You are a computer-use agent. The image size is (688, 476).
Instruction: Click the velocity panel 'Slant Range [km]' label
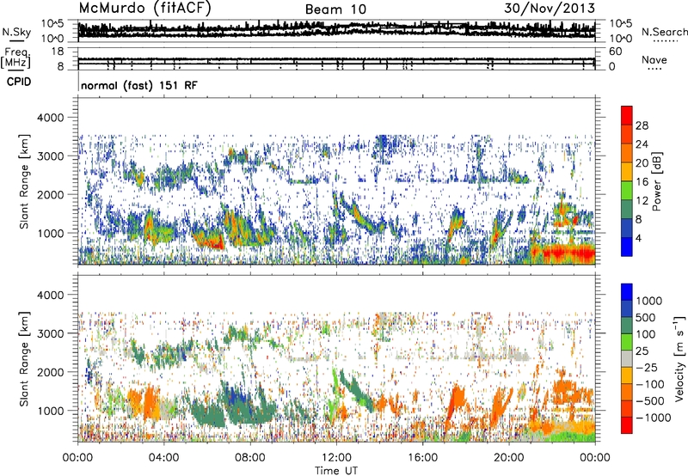[25, 358]
